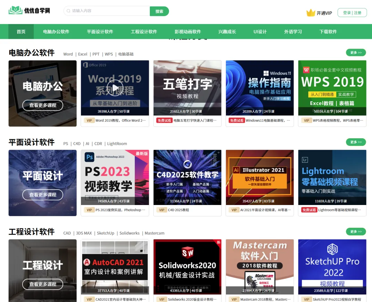Screen dimensions: 372x302
Task: Click VIP badge on C4D 2025教程 card
Action: coord(162,210)
